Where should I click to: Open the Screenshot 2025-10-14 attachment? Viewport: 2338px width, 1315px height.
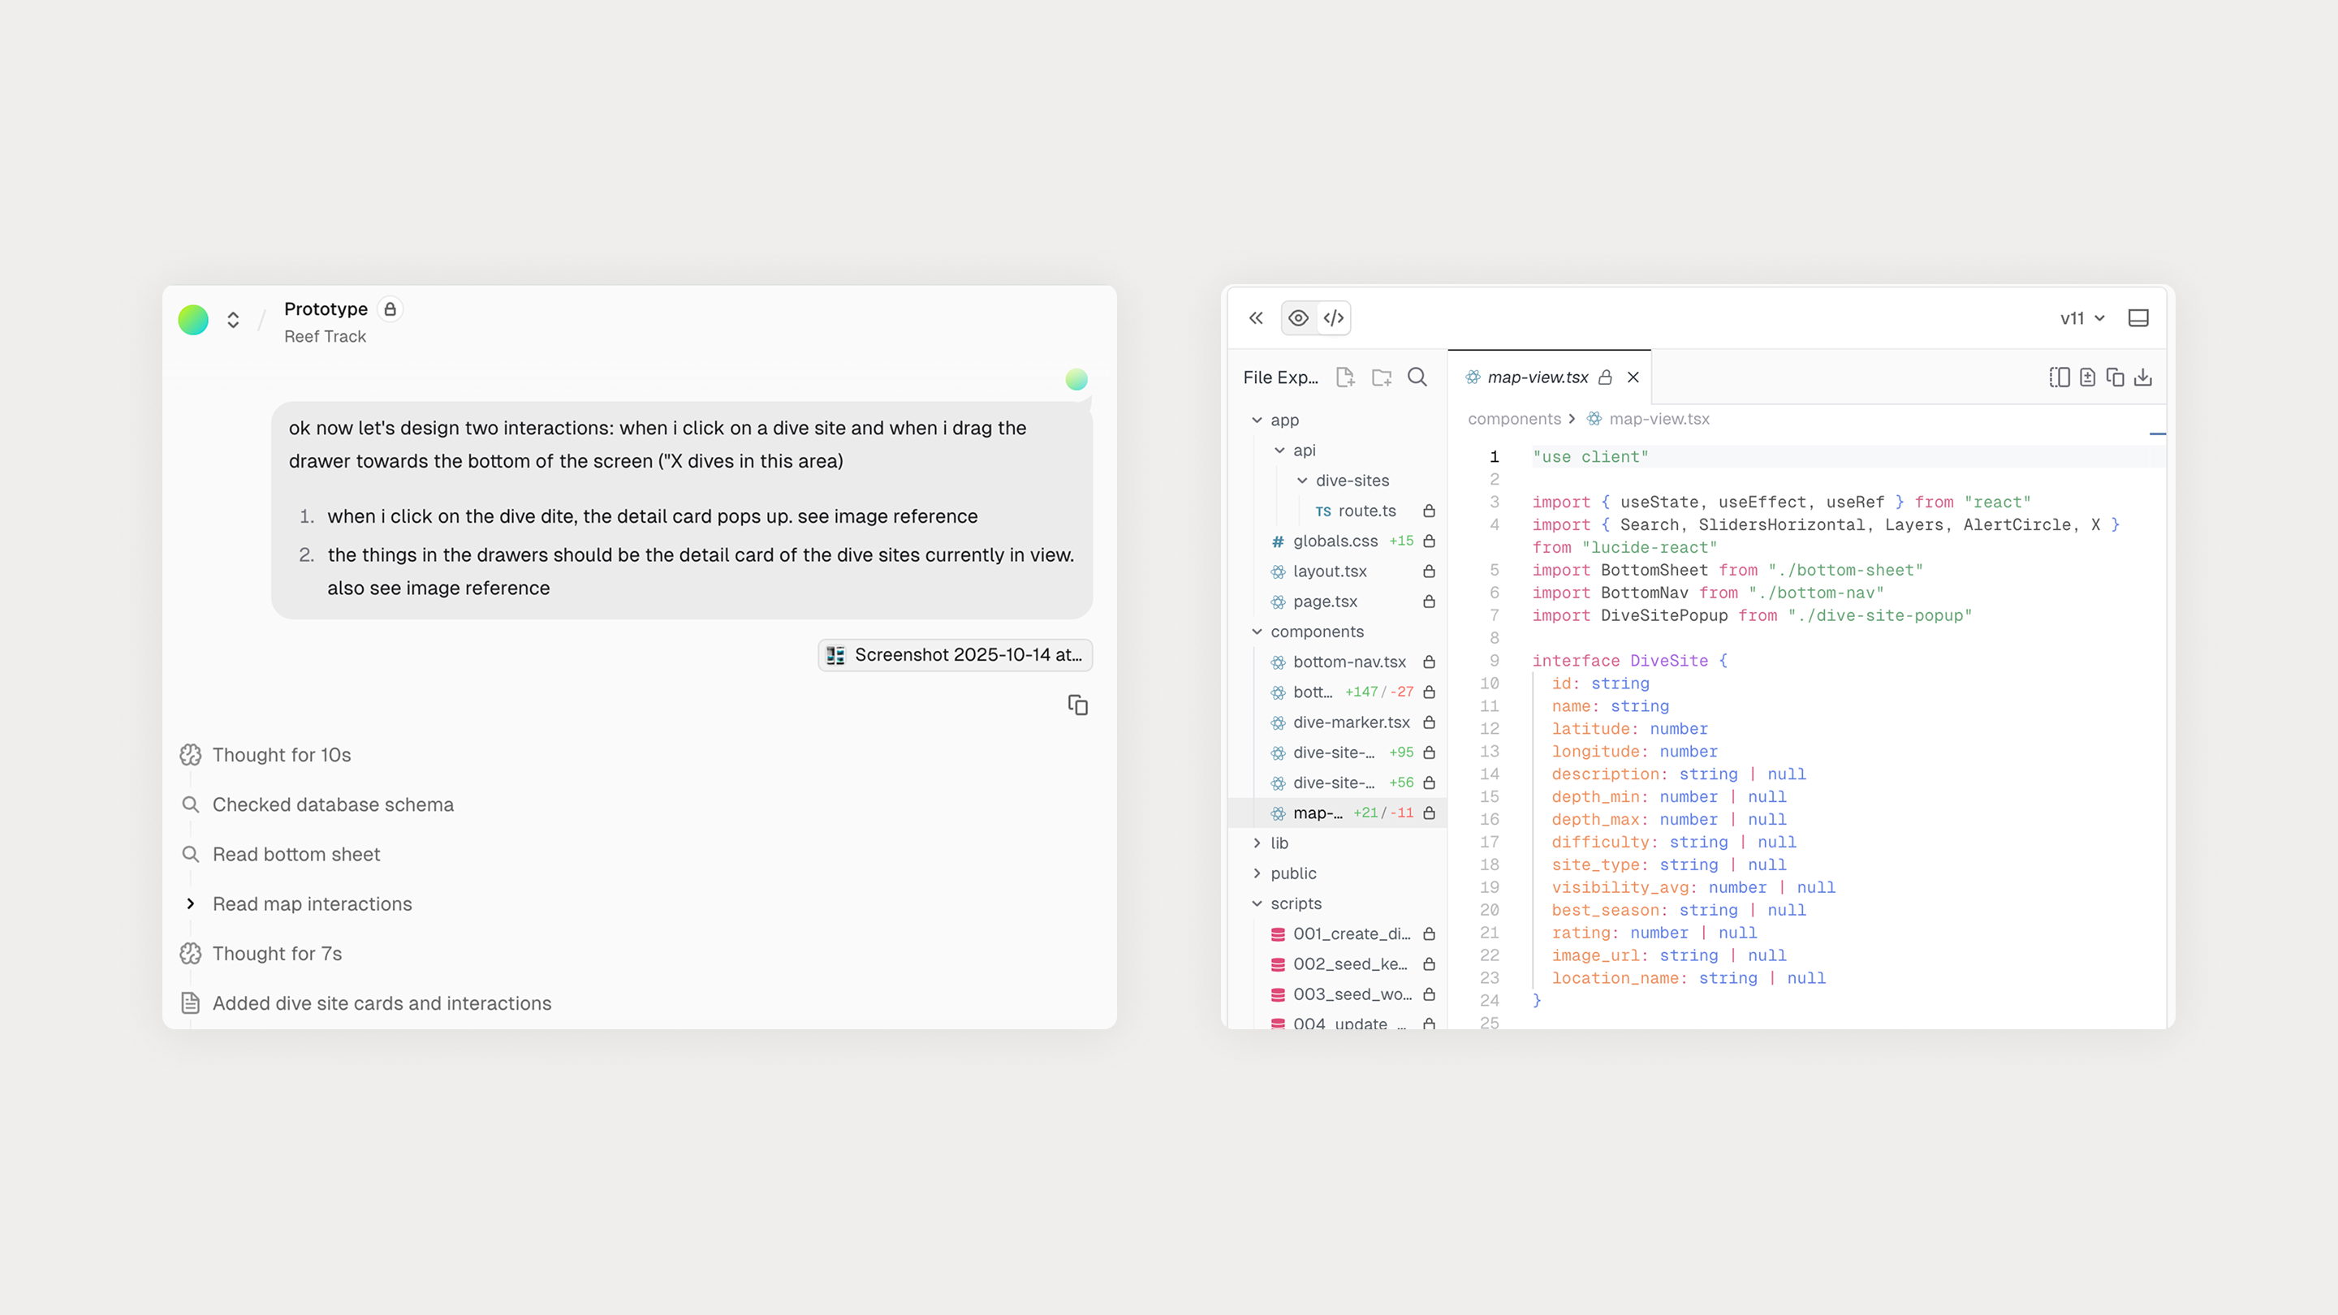[955, 654]
